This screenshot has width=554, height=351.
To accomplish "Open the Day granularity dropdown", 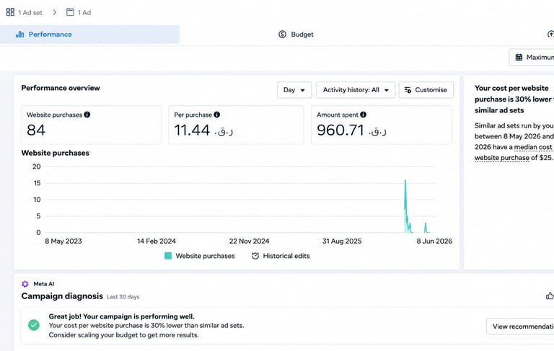I will tap(294, 90).
